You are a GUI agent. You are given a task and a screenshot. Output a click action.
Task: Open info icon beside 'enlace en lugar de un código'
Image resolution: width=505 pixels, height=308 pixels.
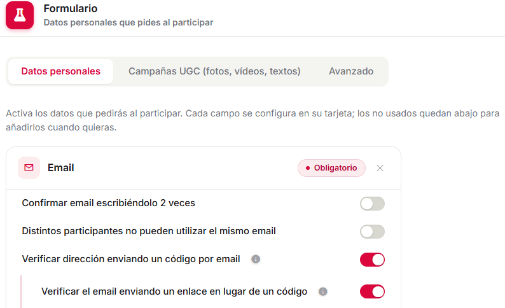click(x=322, y=291)
